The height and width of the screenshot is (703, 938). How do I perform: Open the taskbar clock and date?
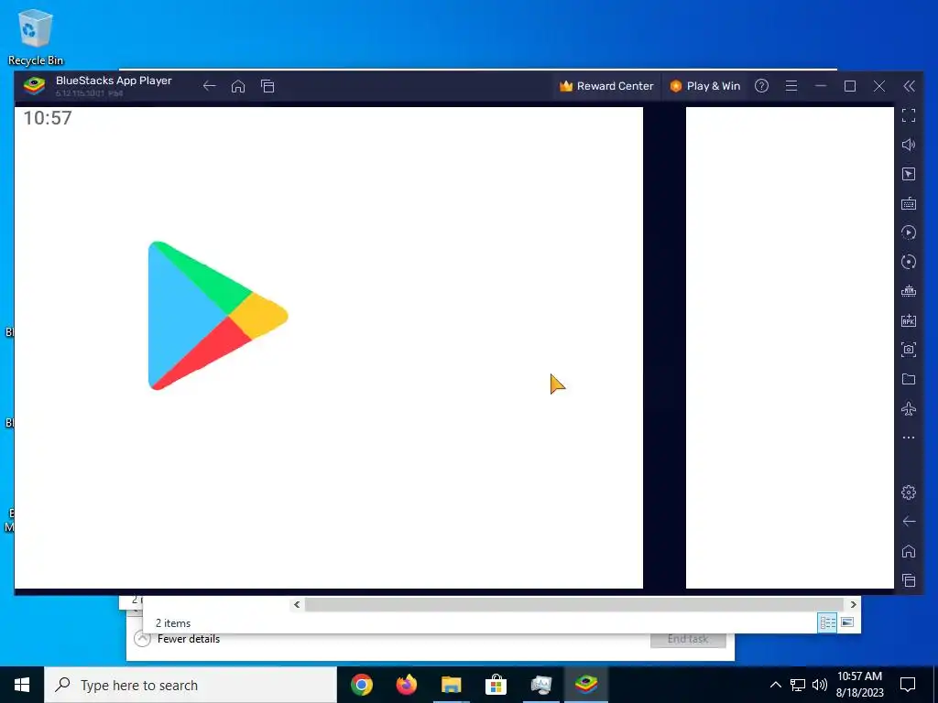(x=859, y=685)
